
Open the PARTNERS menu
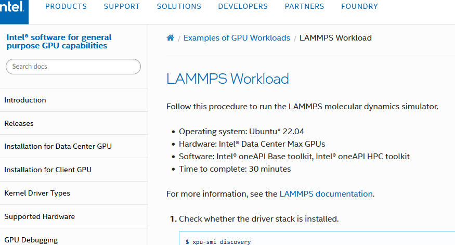(x=304, y=6)
